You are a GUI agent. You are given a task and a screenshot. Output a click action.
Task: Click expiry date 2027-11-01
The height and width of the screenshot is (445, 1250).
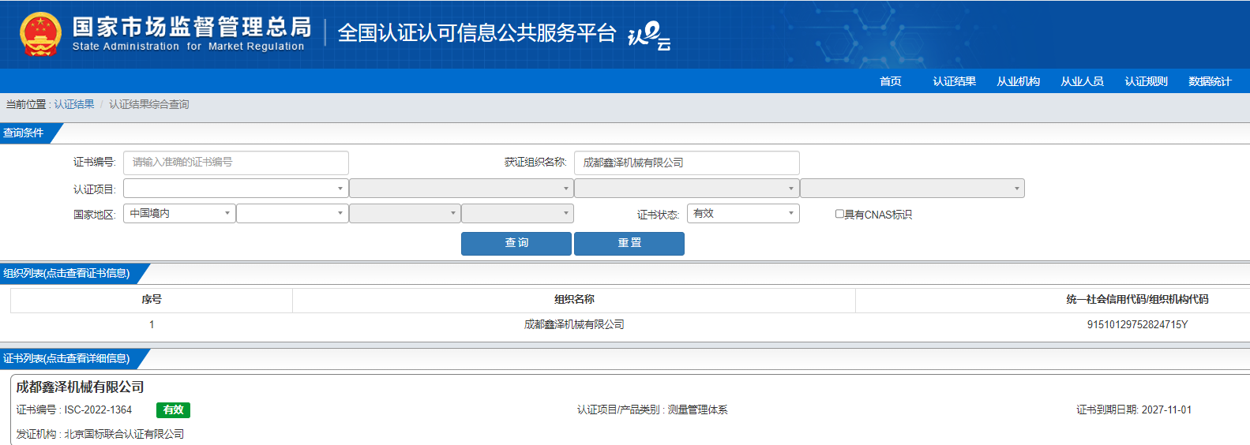pos(1166,410)
